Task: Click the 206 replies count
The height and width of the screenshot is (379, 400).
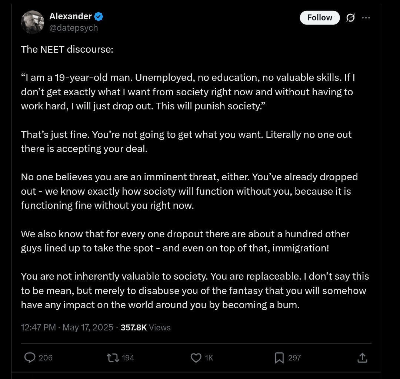Action: [46, 357]
